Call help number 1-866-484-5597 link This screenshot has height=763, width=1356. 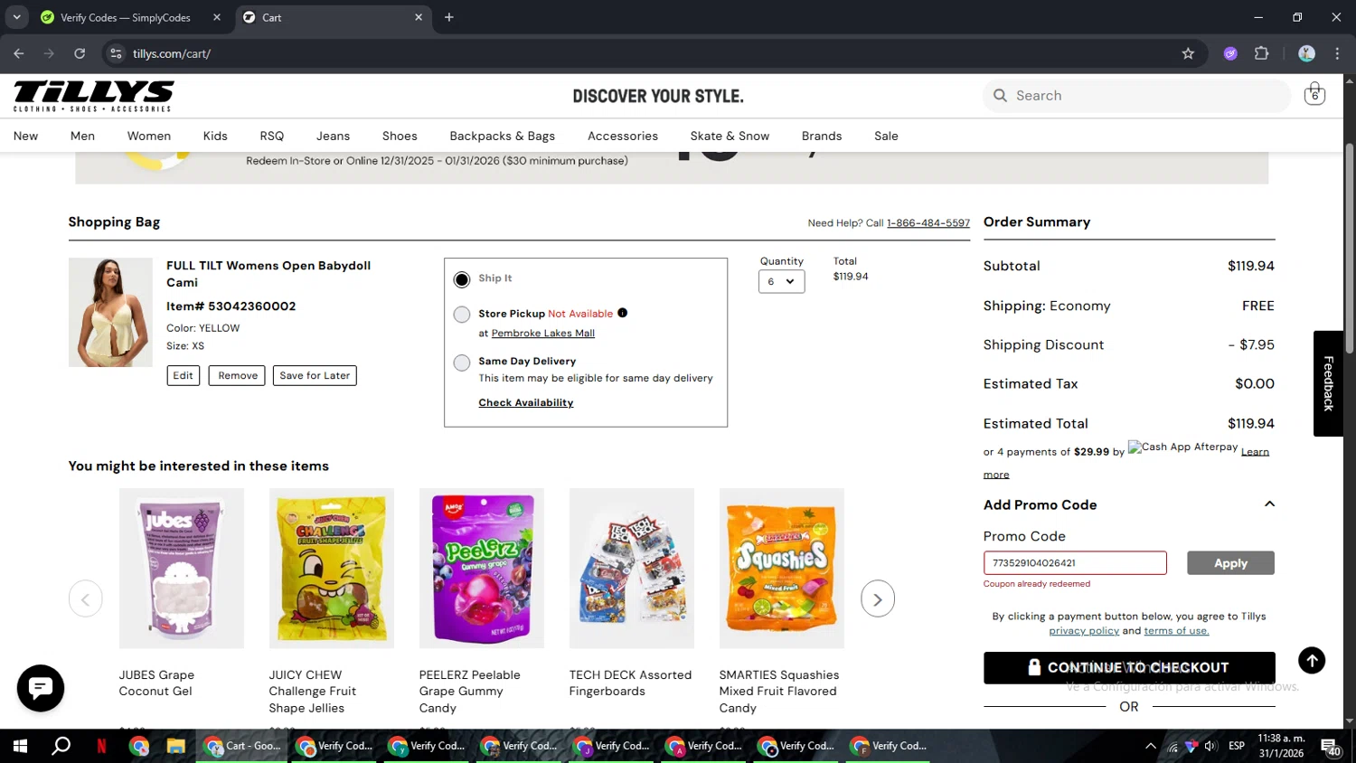tap(928, 222)
